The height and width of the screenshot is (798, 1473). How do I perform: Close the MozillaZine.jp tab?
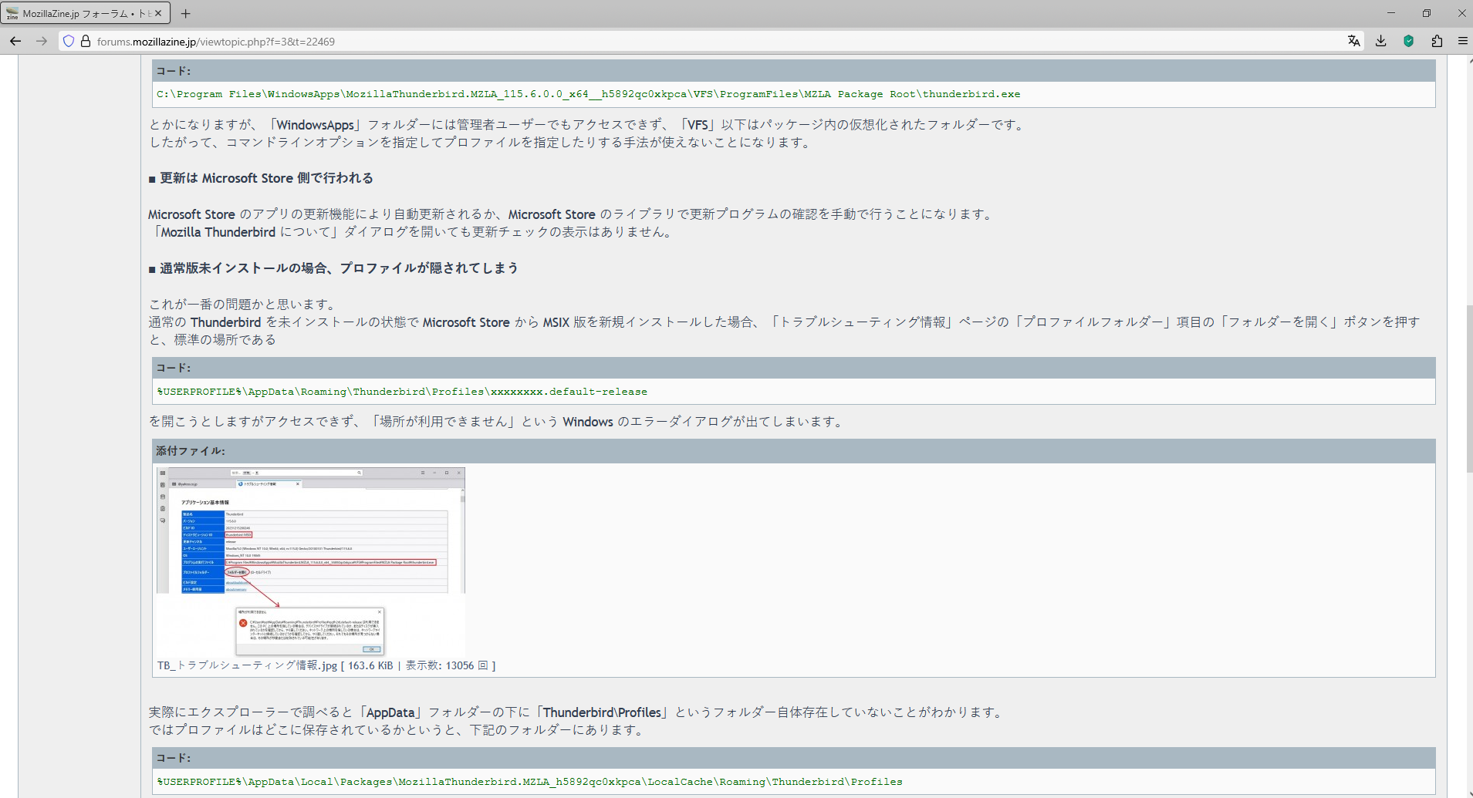pyautogui.click(x=158, y=13)
